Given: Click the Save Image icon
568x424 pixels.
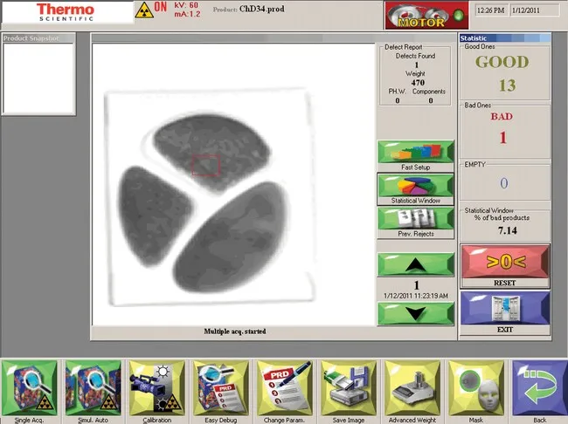Looking at the screenshot, I should 348,386.
